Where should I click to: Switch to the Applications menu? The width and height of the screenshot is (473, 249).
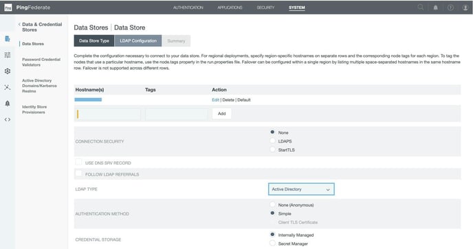pyautogui.click(x=230, y=8)
